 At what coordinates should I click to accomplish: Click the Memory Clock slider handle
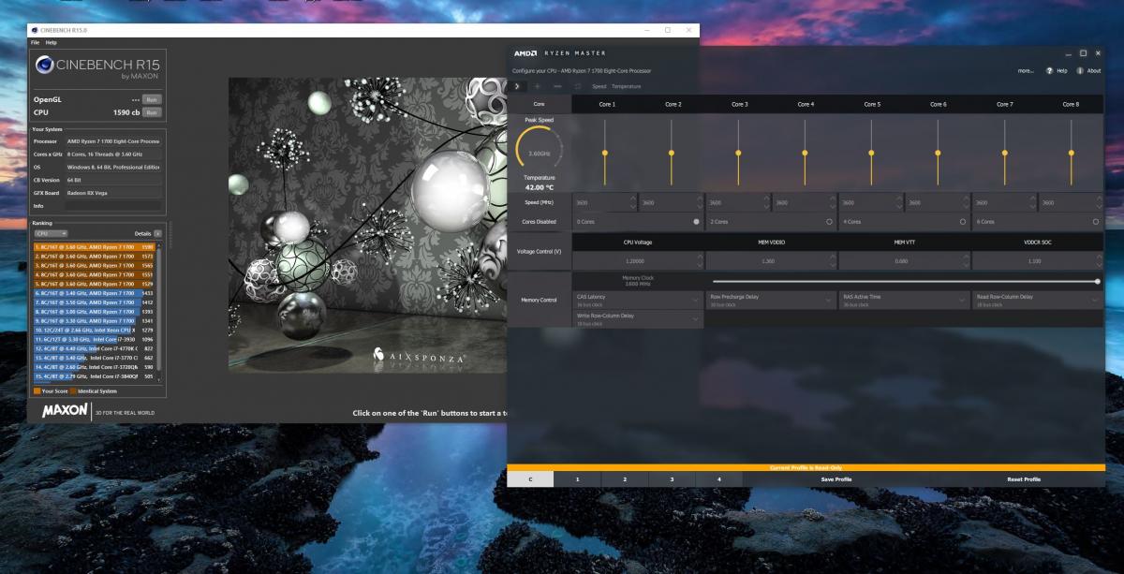tap(1097, 281)
